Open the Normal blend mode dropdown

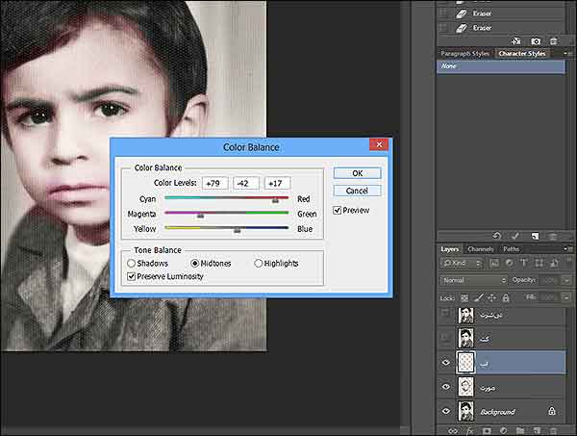point(473,280)
